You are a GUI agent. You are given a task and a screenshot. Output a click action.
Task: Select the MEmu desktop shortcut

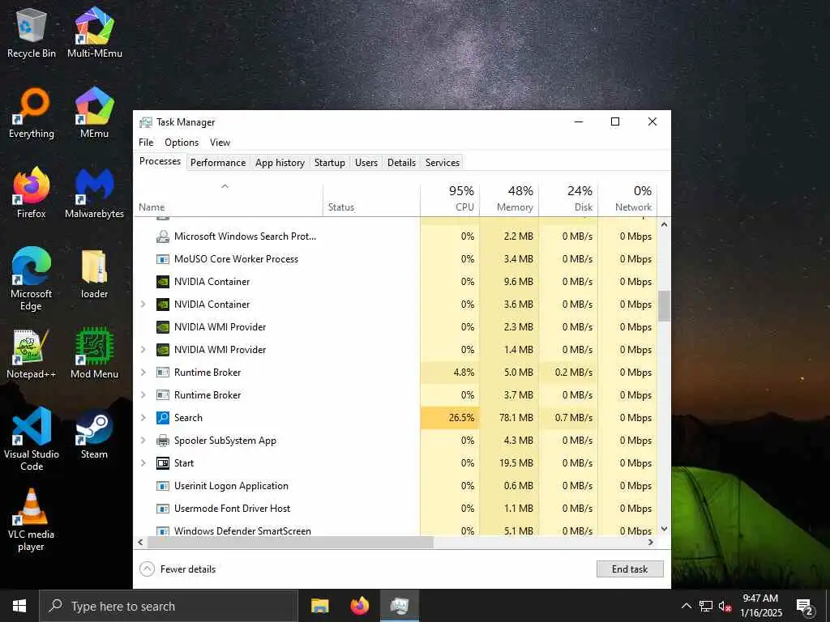[95, 113]
